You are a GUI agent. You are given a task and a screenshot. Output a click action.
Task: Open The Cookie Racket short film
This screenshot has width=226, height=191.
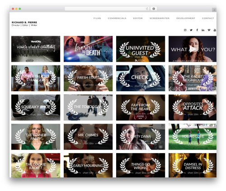click(x=36, y=165)
